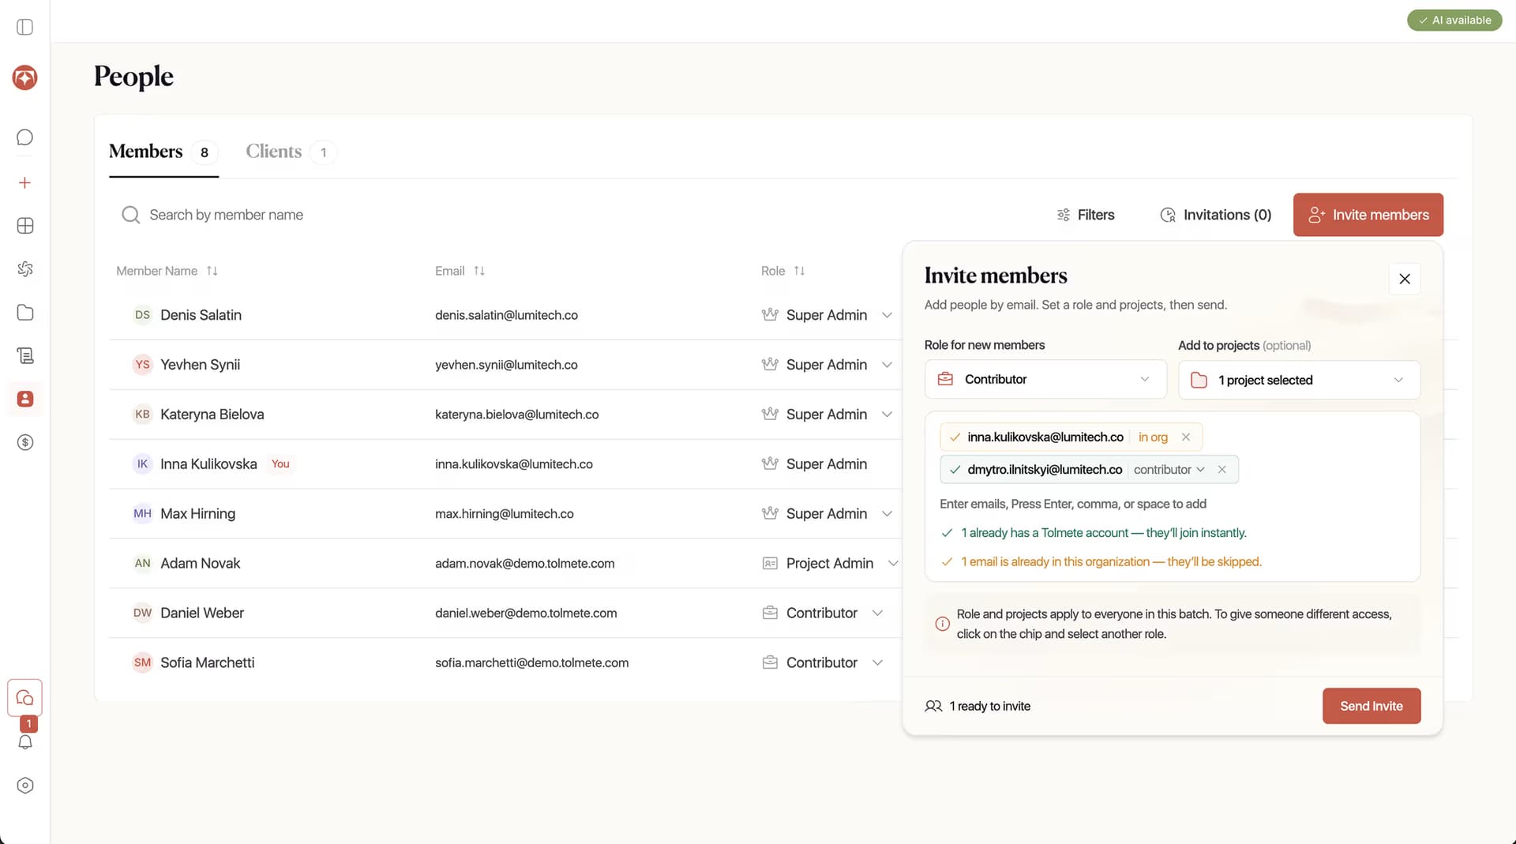The width and height of the screenshot is (1516, 844).
Task: Open the 1 project selected dropdown
Action: [x=1299, y=381]
